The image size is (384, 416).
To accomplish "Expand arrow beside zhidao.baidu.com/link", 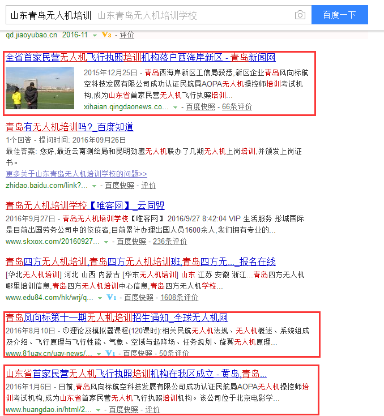I will click(94, 186).
